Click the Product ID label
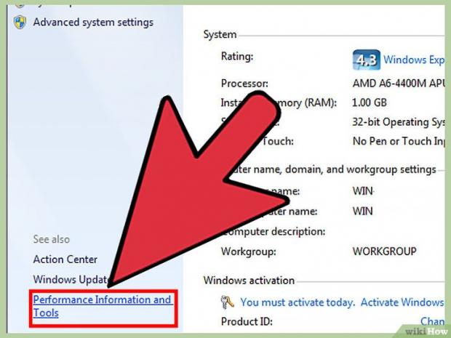The height and width of the screenshot is (338, 451). tap(246, 321)
